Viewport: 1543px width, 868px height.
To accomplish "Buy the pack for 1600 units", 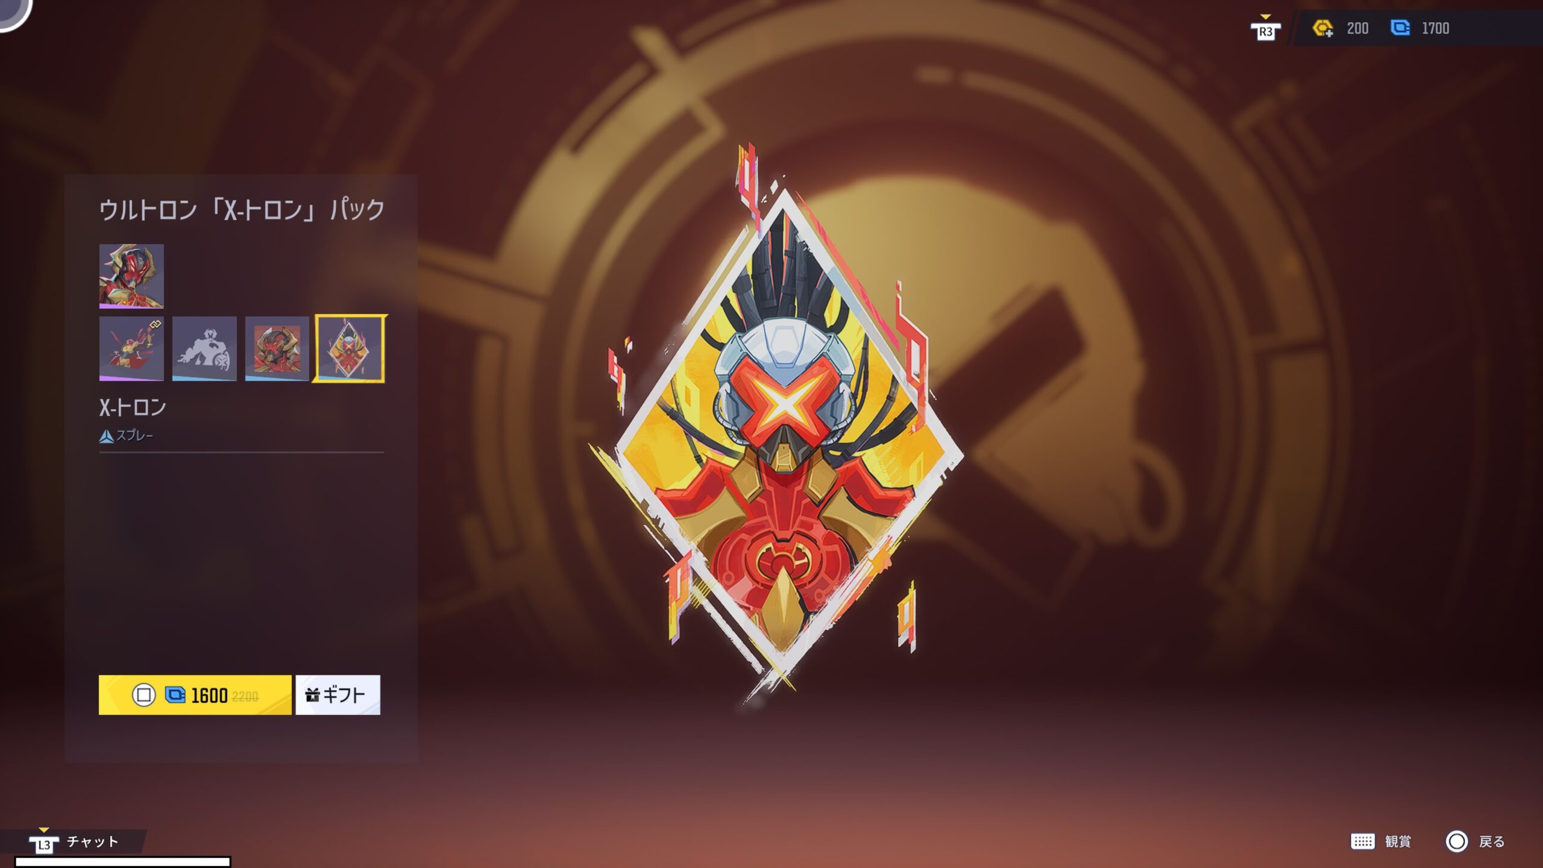I will click(x=195, y=695).
